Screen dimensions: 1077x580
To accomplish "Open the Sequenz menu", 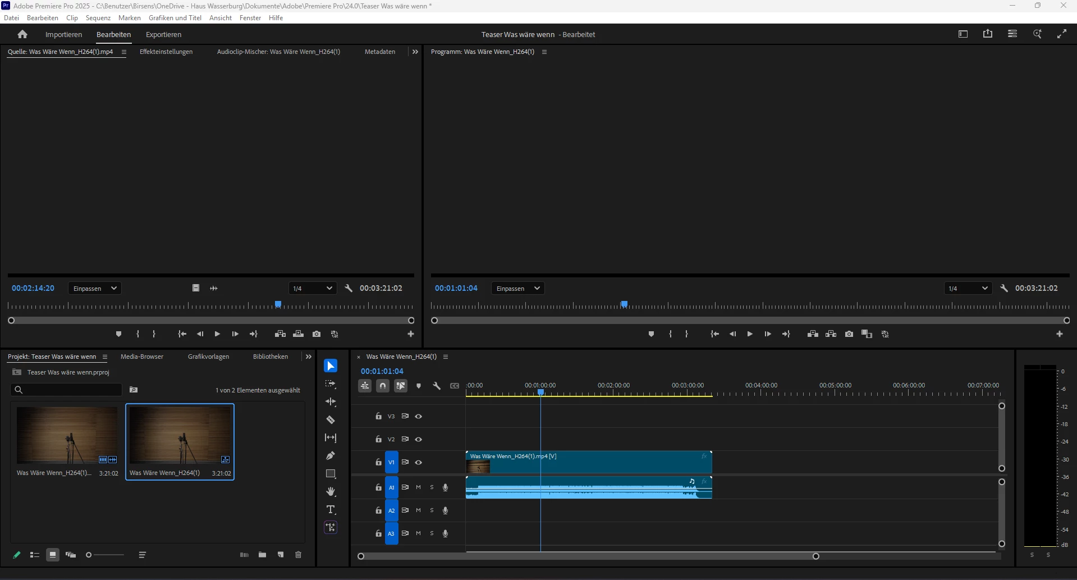I will pyautogui.click(x=98, y=18).
